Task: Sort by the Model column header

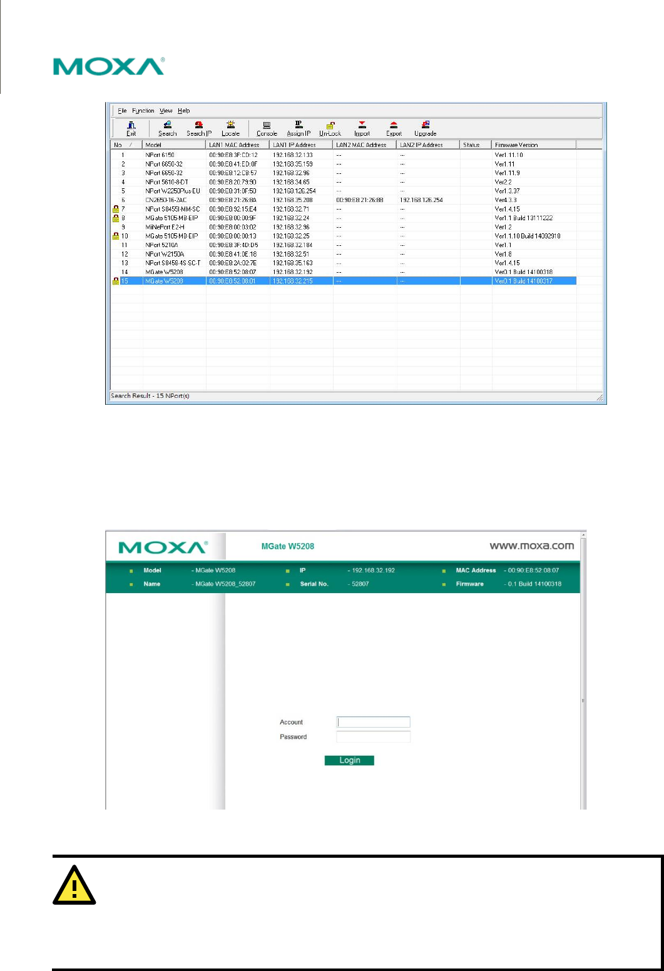Action: [x=175, y=145]
